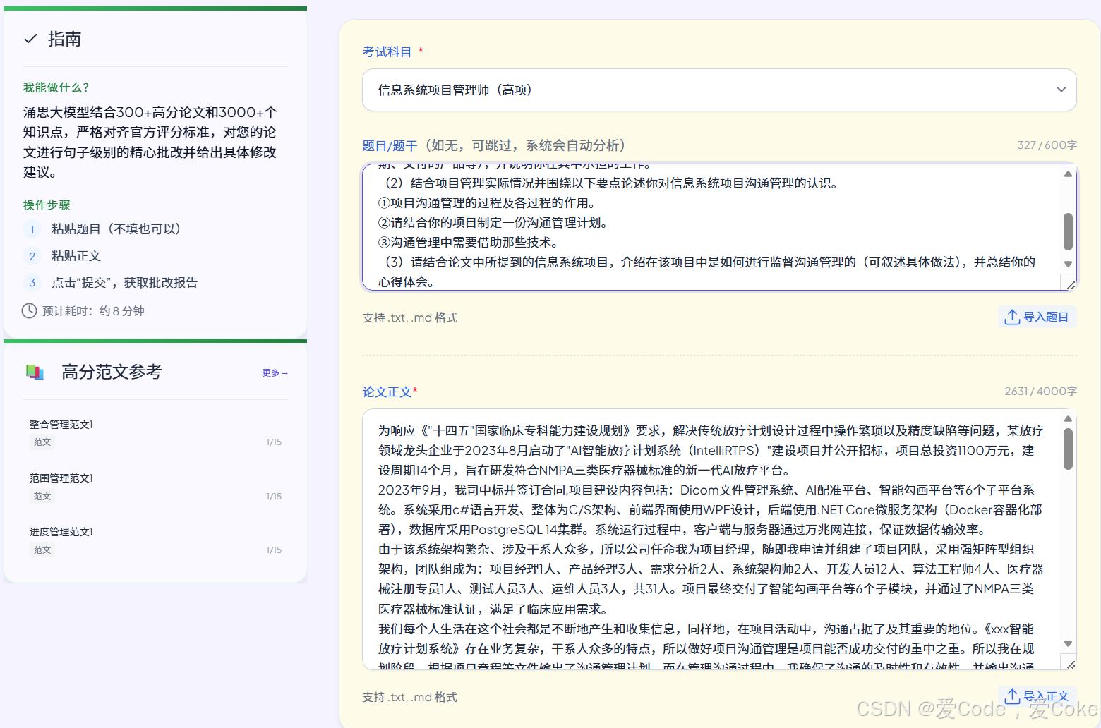Click 支持 .txt, .md 格式 hint under 题目
The height and width of the screenshot is (728, 1101).
[410, 318]
